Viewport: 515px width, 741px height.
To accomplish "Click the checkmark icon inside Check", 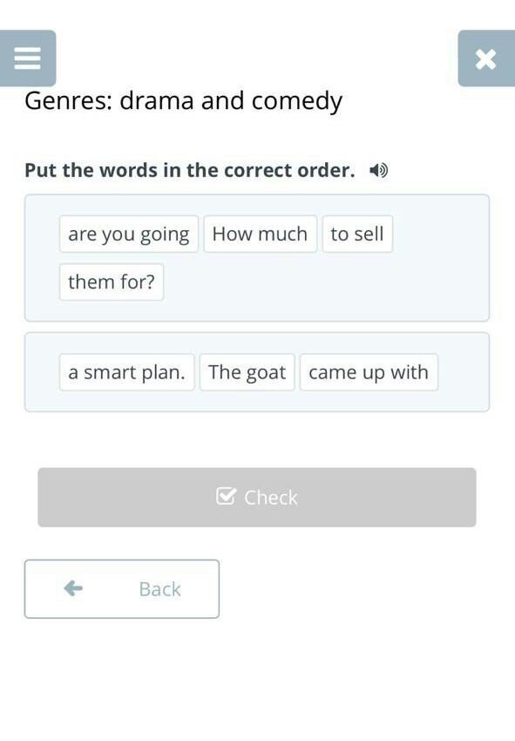I will (226, 496).
